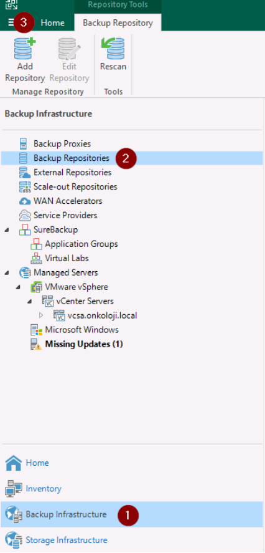Select Application Groups in the tree
The height and width of the screenshot is (553, 265).
81,244
